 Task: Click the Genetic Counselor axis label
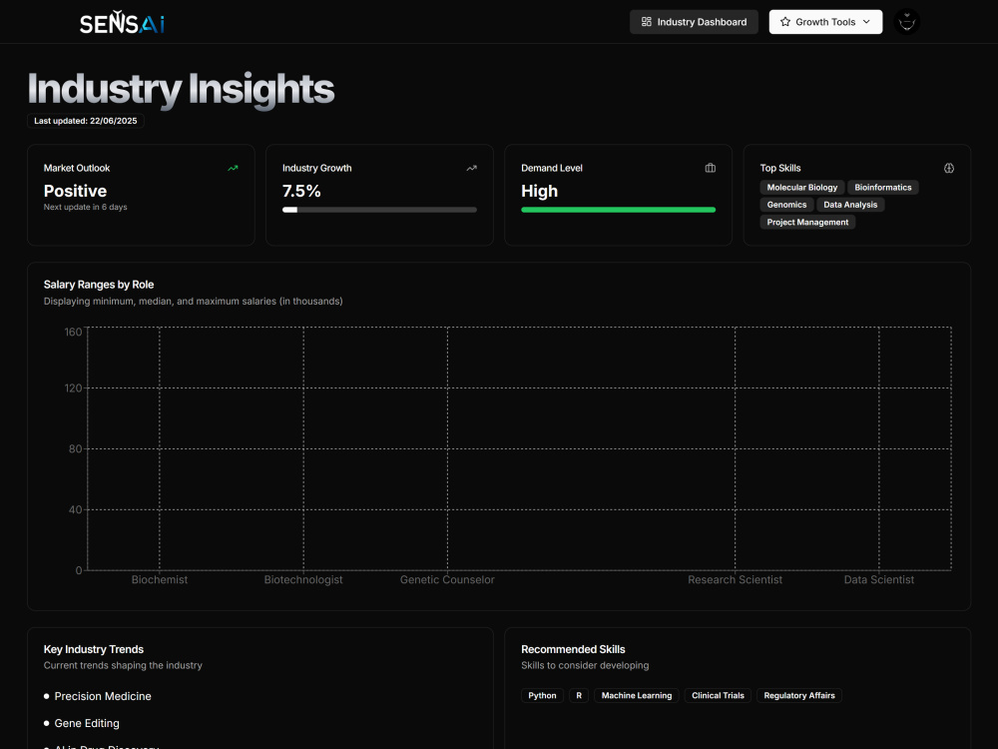click(447, 579)
